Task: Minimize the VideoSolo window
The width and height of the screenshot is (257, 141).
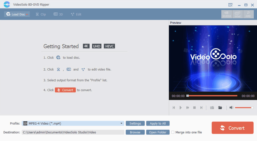Action: (239, 5)
